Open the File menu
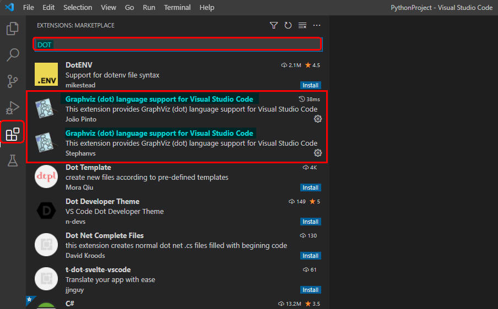 (x=28, y=7)
